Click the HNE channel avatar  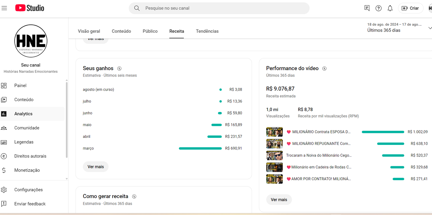[31, 41]
